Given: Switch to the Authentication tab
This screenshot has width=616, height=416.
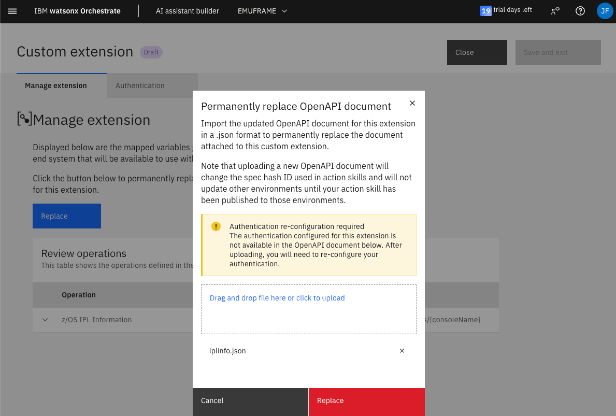Looking at the screenshot, I should (x=140, y=85).
